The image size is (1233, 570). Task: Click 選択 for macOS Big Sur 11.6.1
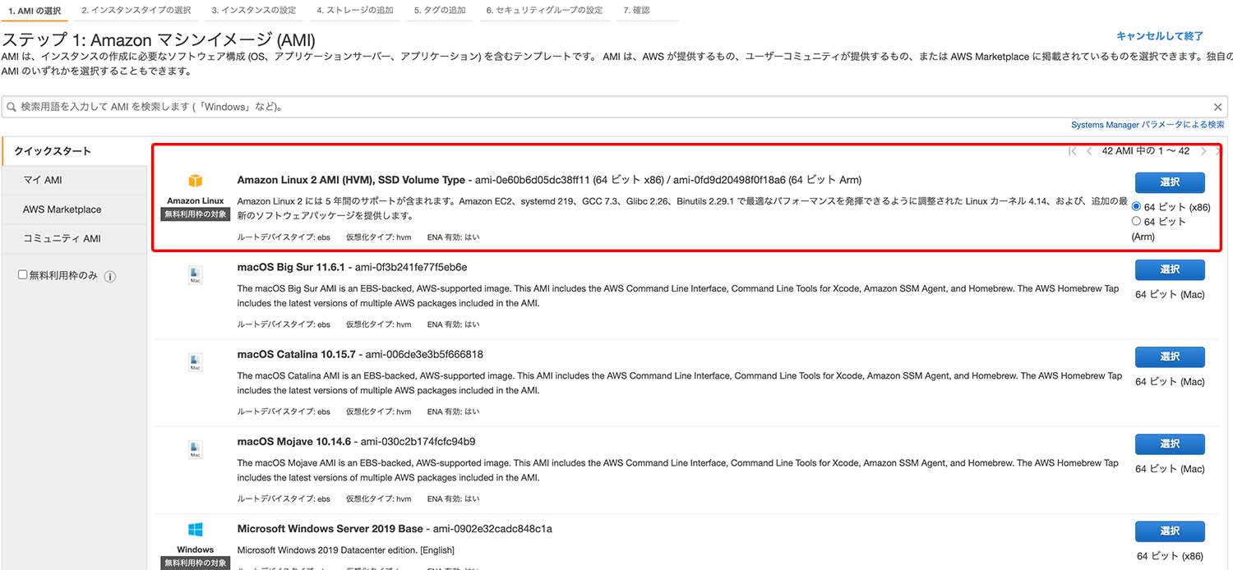[1170, 269]
